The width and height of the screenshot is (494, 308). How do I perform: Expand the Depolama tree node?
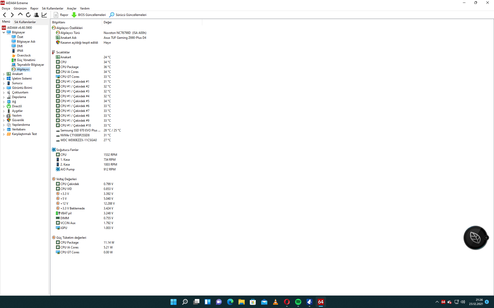(4, 97)
